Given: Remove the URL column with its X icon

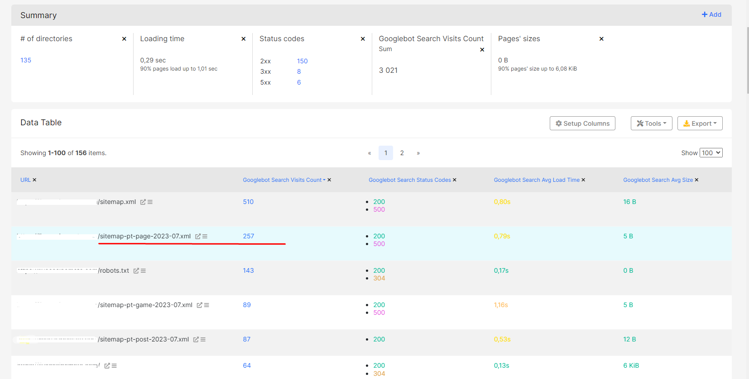Looking at the screenshot, I should tap(34, 180).
